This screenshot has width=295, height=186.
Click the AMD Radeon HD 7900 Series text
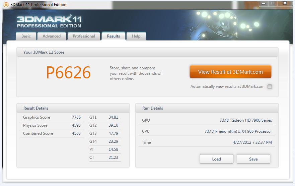tap(246, 120)
